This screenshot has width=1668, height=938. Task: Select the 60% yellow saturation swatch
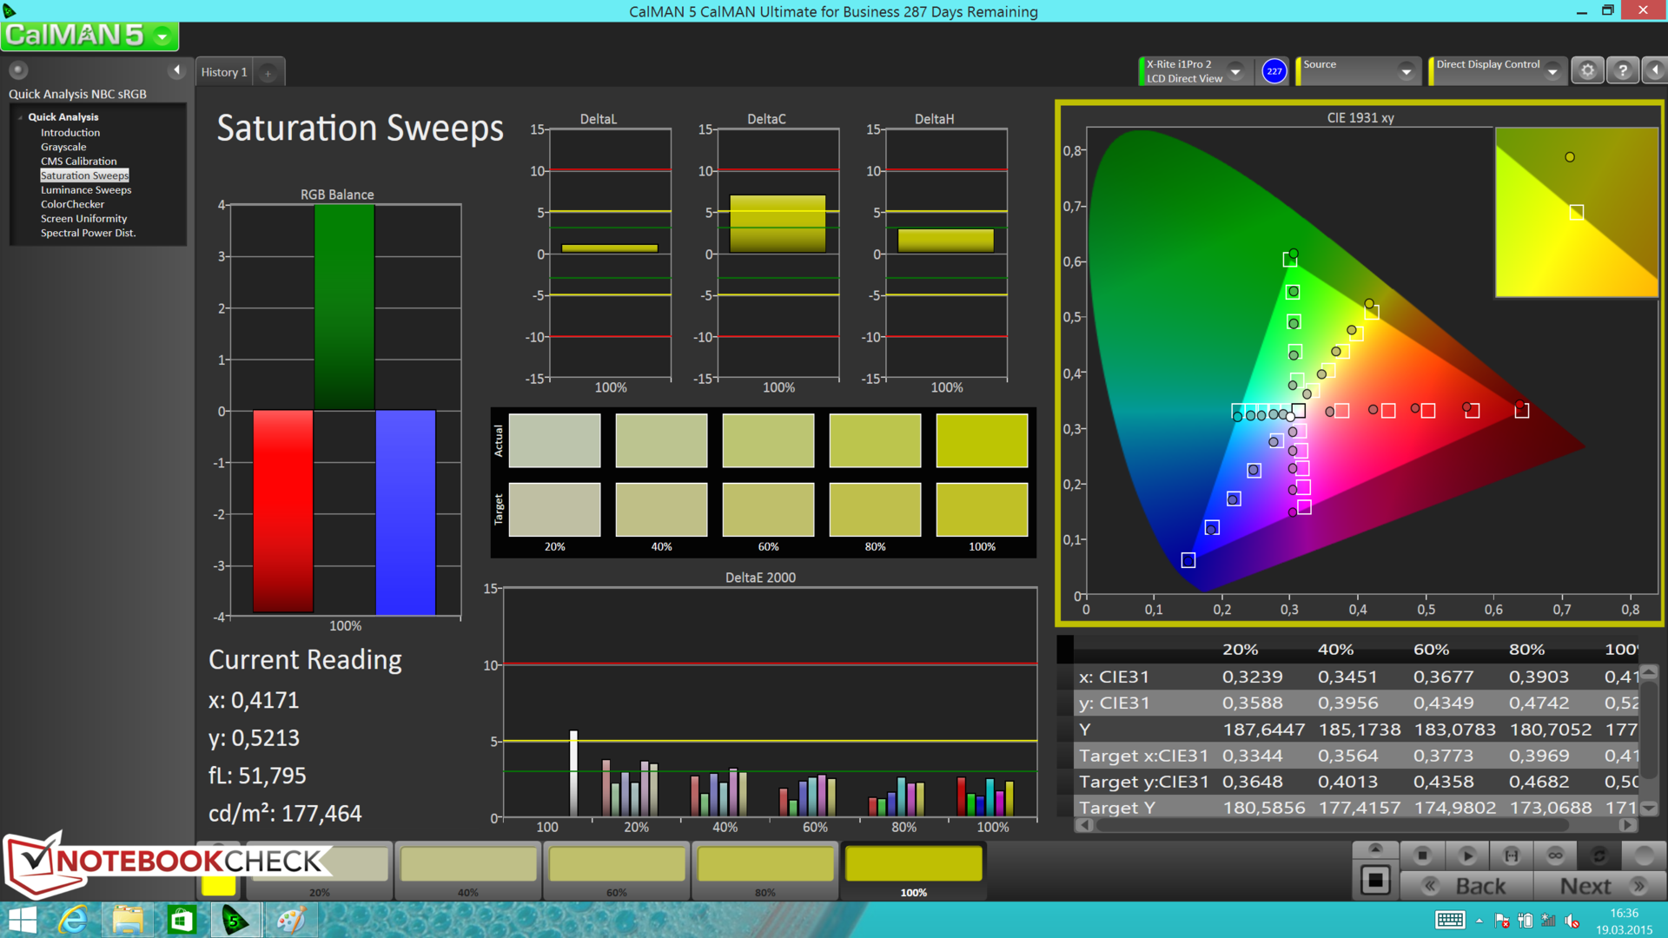[x=617, y=865]
